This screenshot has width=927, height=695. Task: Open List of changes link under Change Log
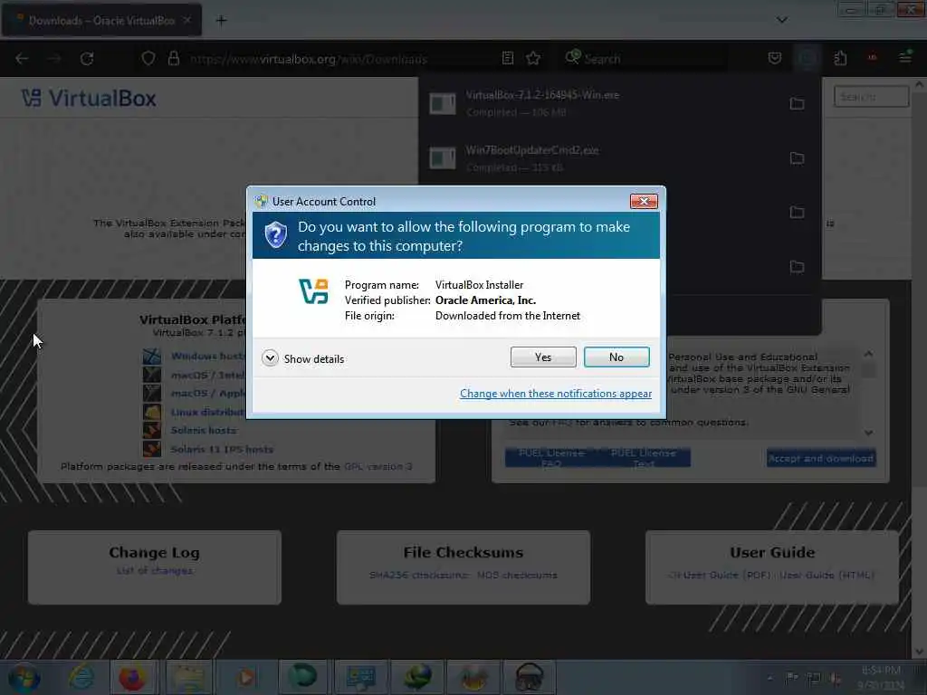click(154, 570)
